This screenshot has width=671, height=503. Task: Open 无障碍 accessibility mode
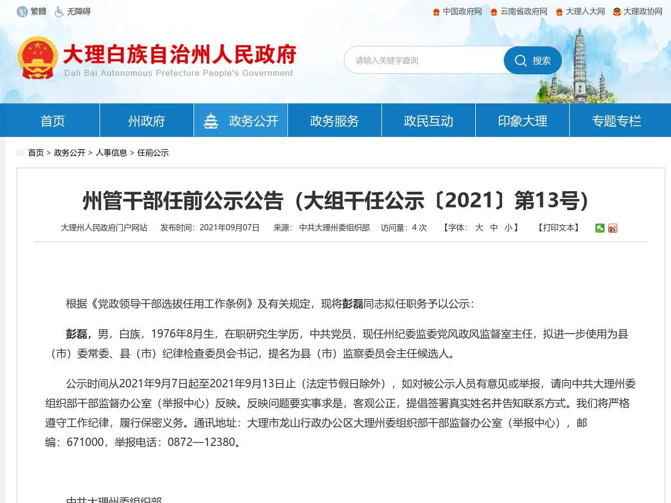click(78, 11)
